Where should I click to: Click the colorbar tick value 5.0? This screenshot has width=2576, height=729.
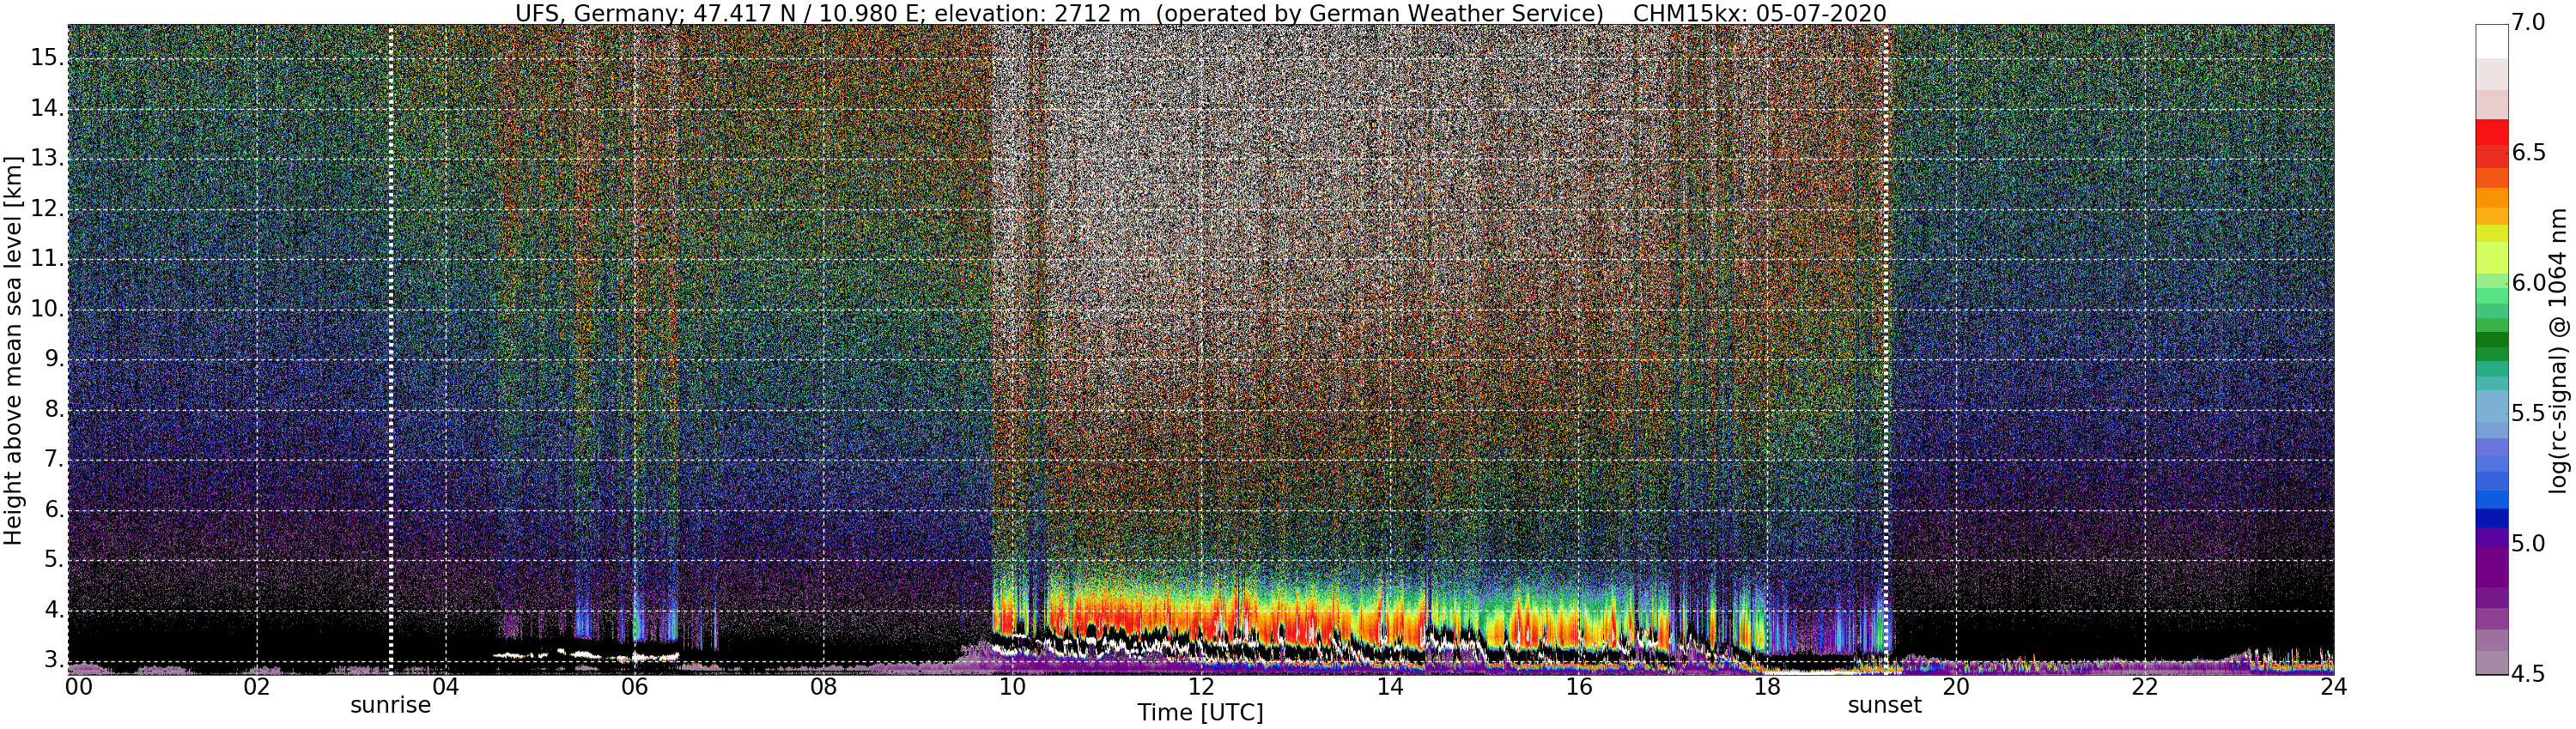click(2528, 543)
